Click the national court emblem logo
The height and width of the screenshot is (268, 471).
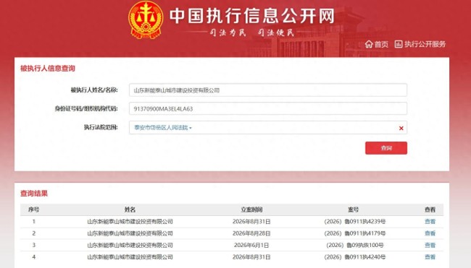[x=146, y=20]
